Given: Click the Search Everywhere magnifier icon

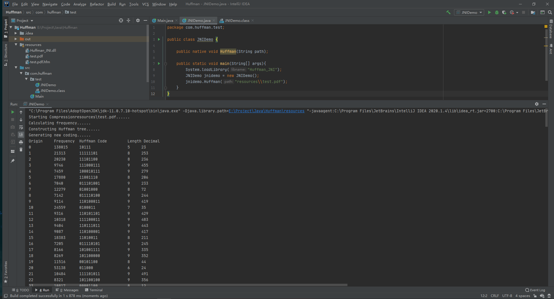Looking at the screenshot, I should (550, 12).
